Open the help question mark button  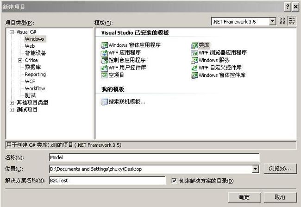coord(288,7)
